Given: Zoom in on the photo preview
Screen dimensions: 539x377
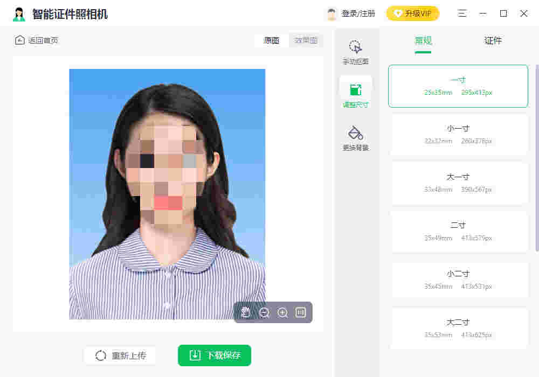Looking at the screenshot, I should (x=282, y=312).
